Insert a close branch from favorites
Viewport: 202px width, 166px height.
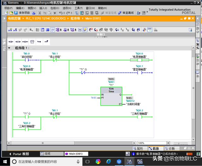pyautogui.click(x=46, y=41)
